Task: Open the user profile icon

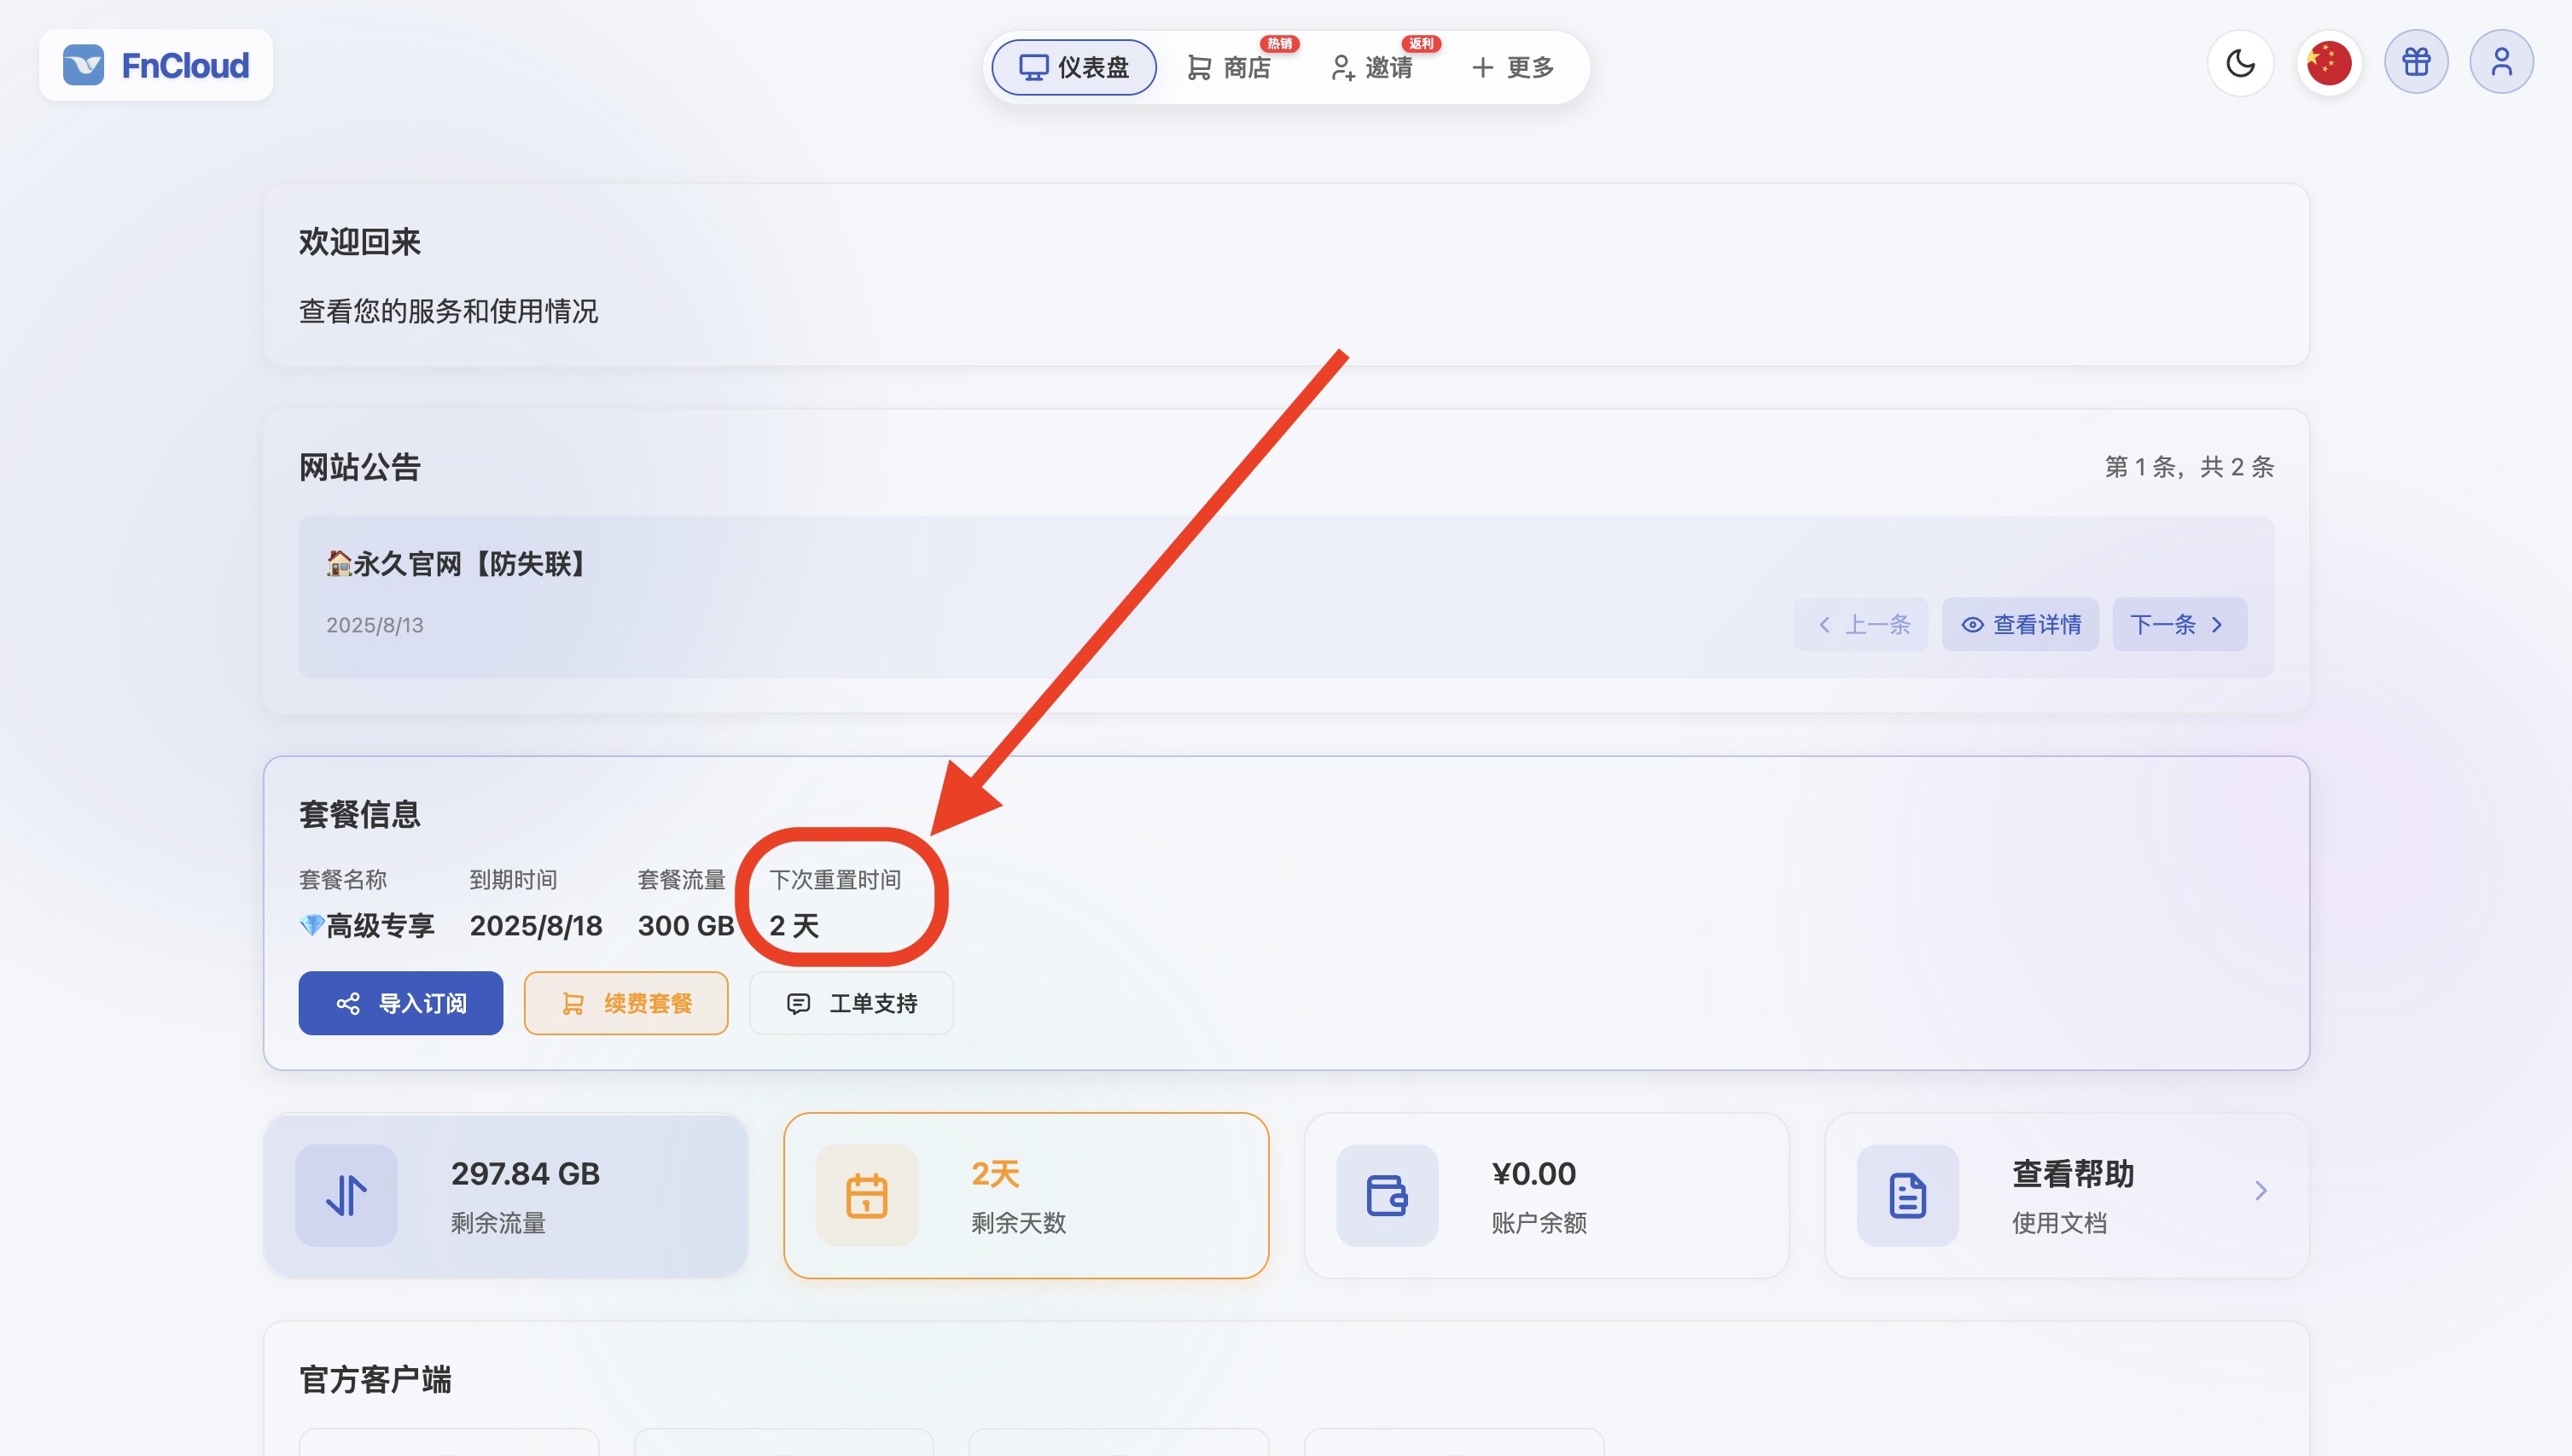Action: point(2500,64)
